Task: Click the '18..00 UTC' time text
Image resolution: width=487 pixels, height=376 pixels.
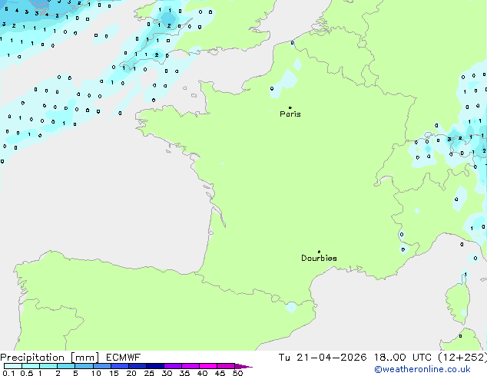Action: coord(403,358)
